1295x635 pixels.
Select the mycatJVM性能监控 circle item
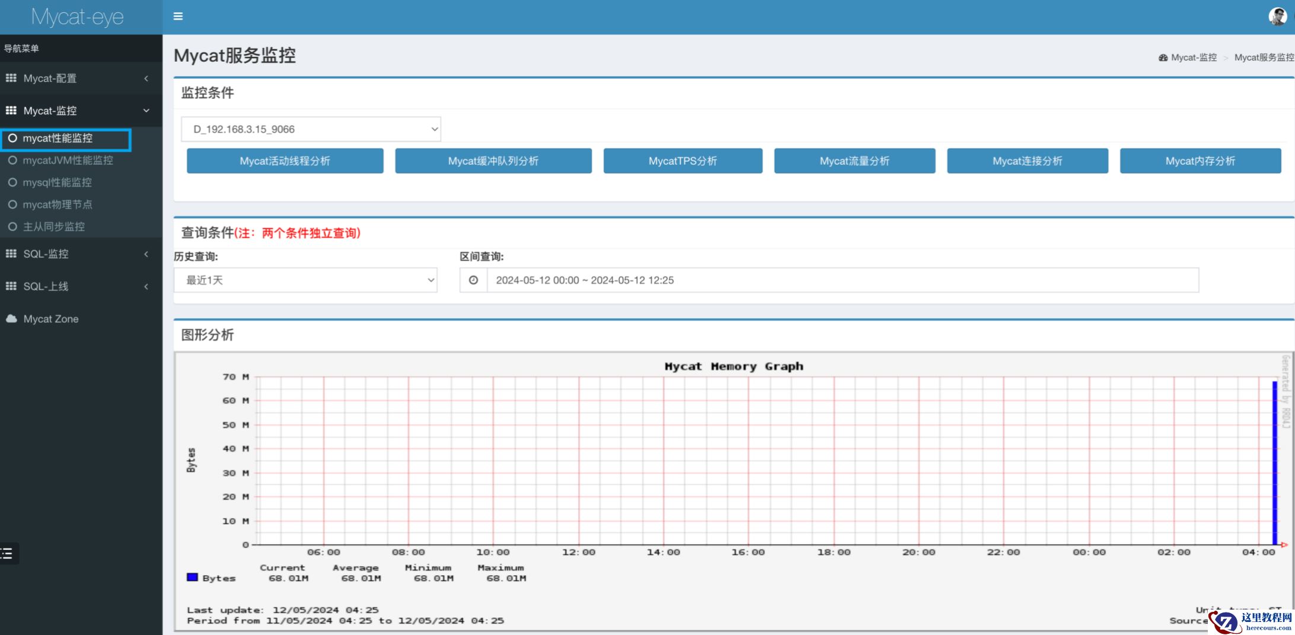coord(12,161)
